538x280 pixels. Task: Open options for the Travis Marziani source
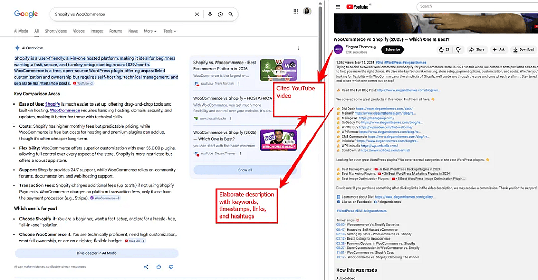pos(239,84)
